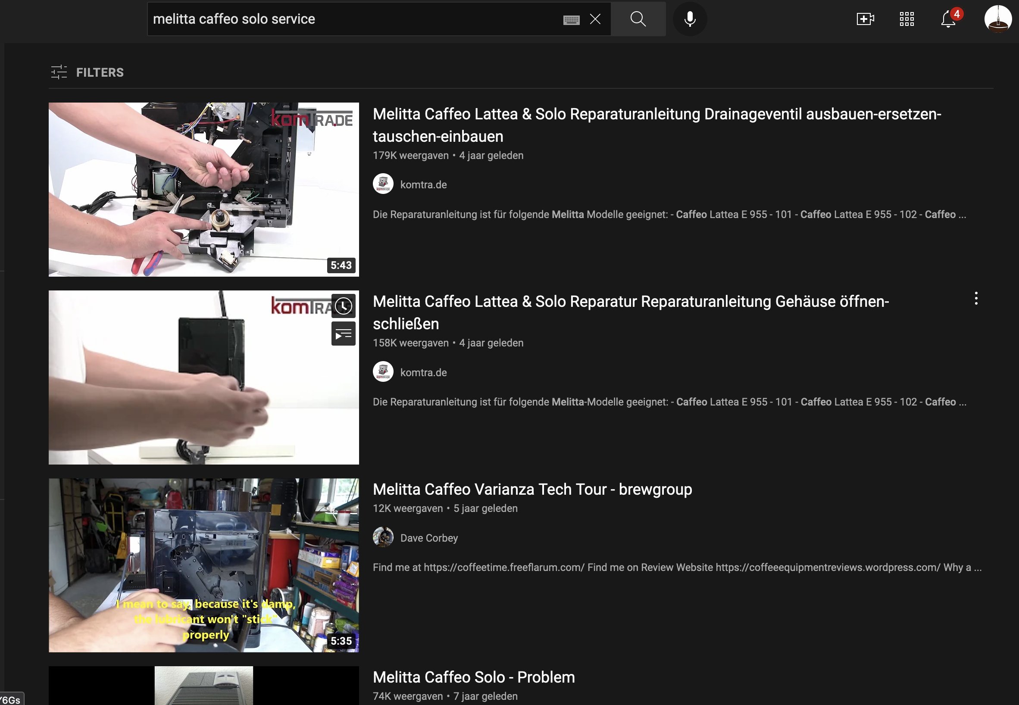This screenshot has width=1019, height=705.
Task: Add Gehäuse öffnen video to queue
Action: tap(344, 334)
